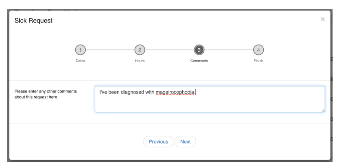Click the Finish step label
The height and width of the screenshot is (168, 338).
point(258,61)
